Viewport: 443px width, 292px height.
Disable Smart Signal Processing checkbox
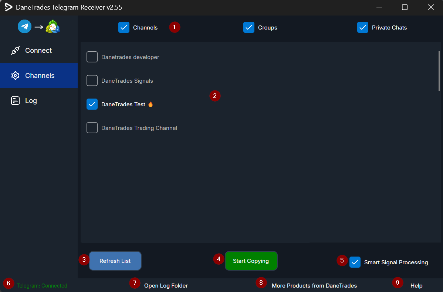(355, 262)
